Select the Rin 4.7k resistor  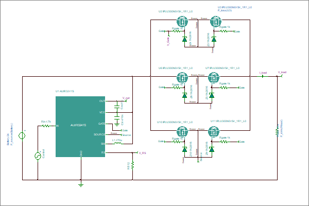(46, 126)
